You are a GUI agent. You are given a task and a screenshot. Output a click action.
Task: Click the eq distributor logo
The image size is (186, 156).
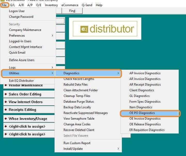pyautogui.click(x=105, y=29)
